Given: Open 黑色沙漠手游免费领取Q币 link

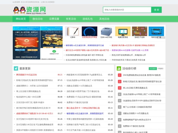Looking at the screenshot, I should [x=129, y=55].
